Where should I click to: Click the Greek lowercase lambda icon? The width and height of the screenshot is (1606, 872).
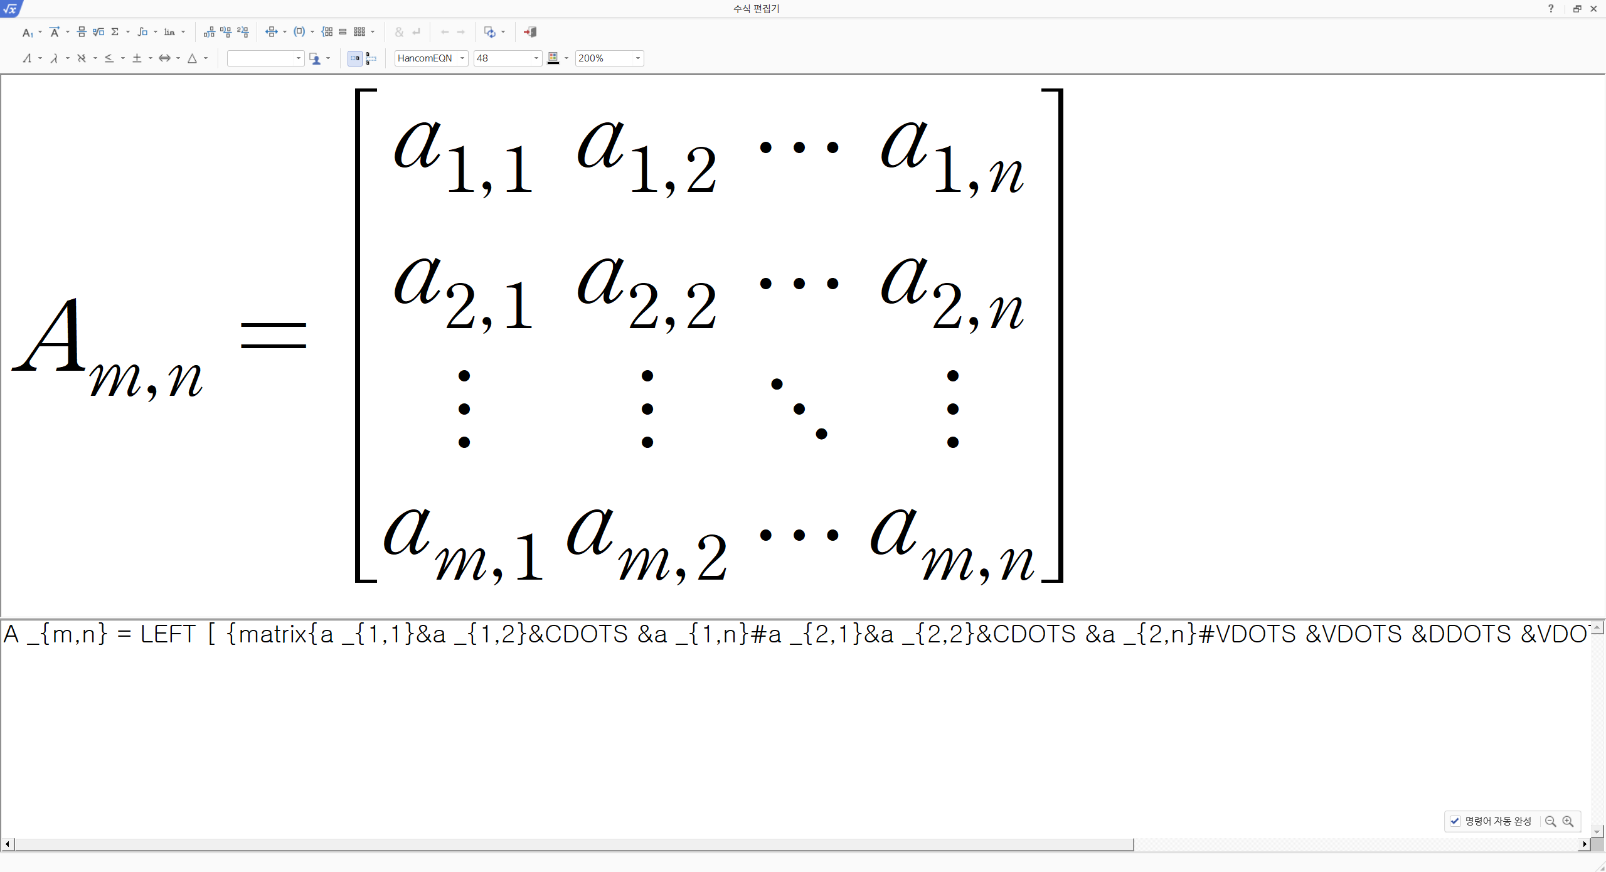55,58
